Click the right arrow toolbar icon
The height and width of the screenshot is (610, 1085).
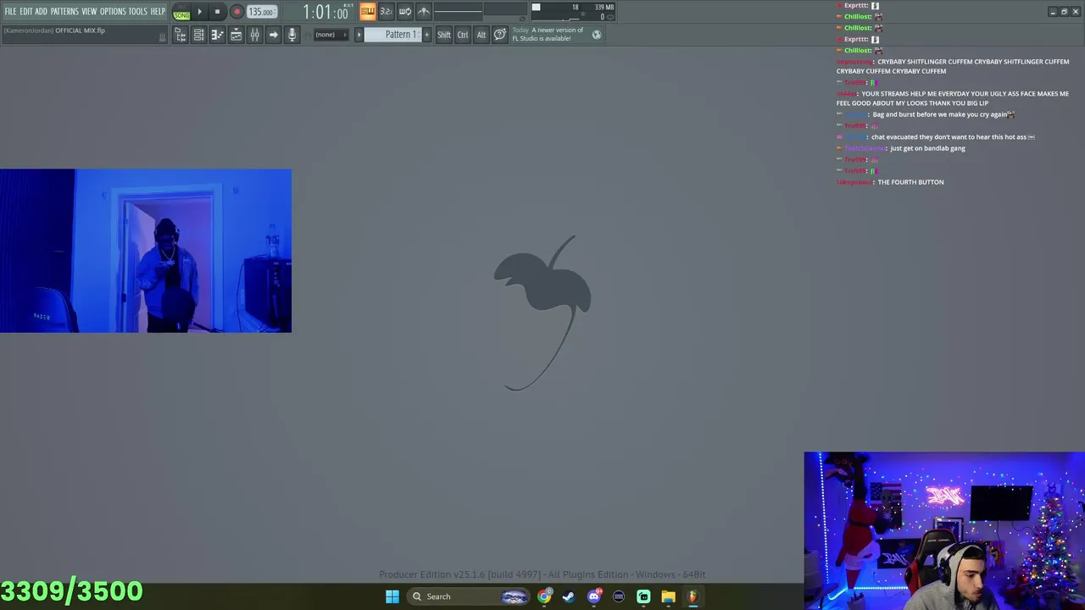tap(273, 35)
